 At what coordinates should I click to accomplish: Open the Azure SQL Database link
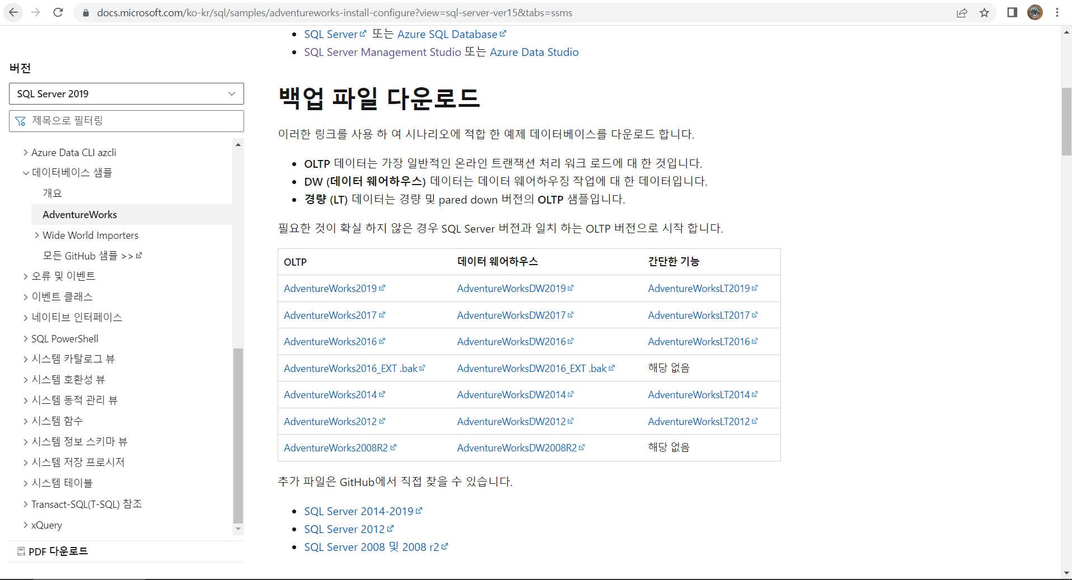pos(451,34)
